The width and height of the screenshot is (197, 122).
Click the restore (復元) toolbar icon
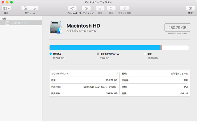coord(111,8)
